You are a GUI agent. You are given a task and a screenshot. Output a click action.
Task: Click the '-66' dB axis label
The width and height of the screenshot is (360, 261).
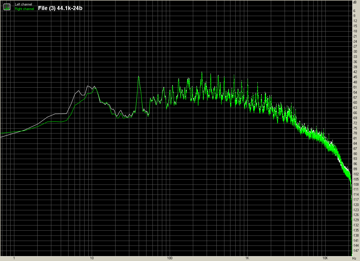pyautogui.click(x=355, y=113)
